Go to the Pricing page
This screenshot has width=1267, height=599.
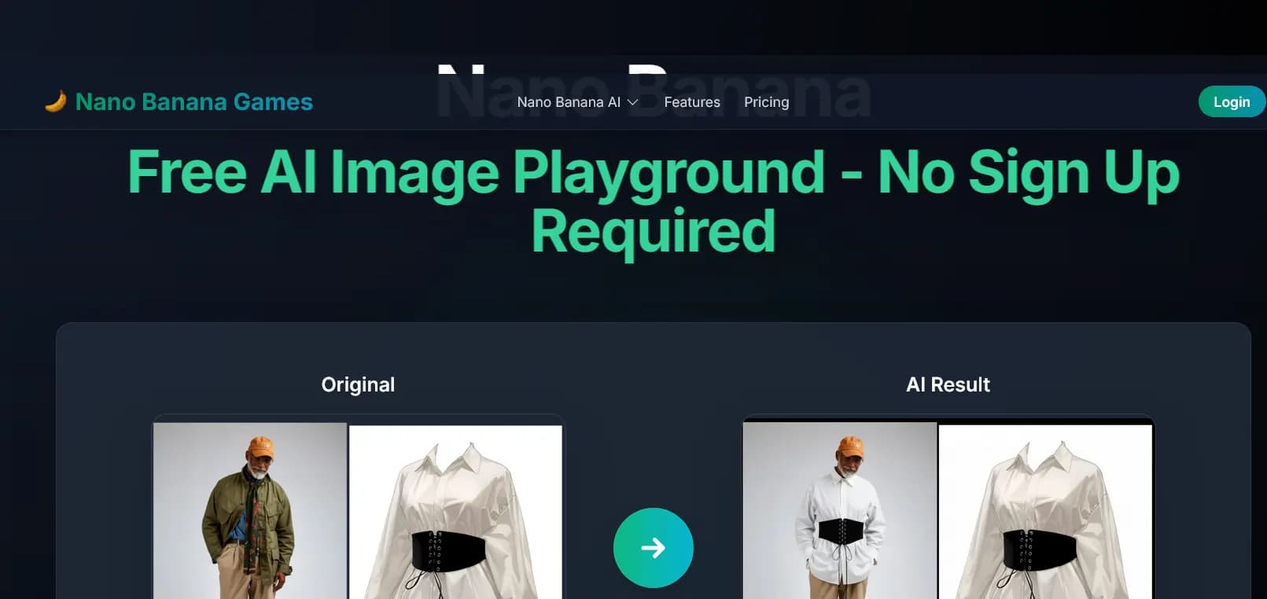tap(766, 102)
